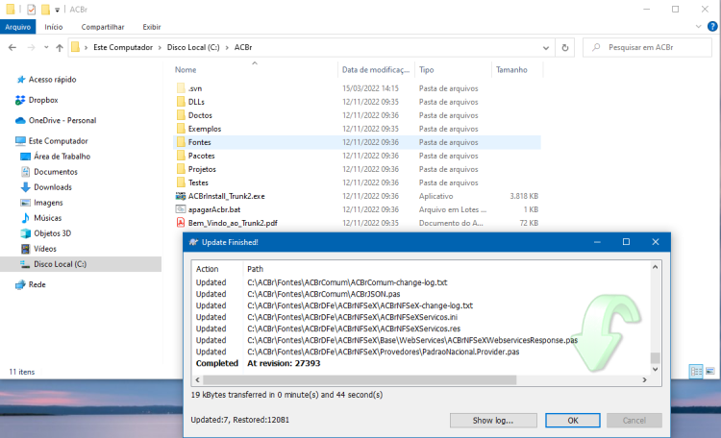Screen dimensions: 721x438
Task: Open the address bar history dropdown
Action: (x=546, y=47)
